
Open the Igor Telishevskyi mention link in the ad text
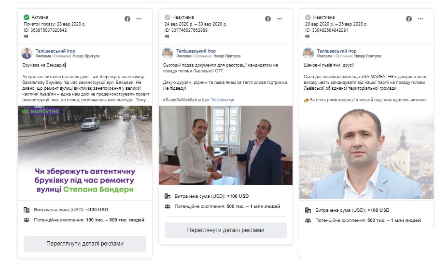point(218,100)
